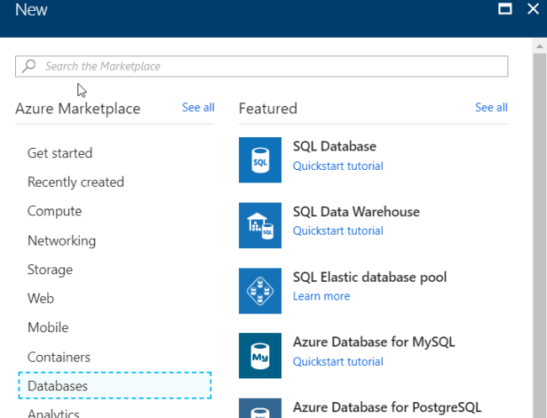Select the Networking category
547x418 pixels.
(61, 241)
